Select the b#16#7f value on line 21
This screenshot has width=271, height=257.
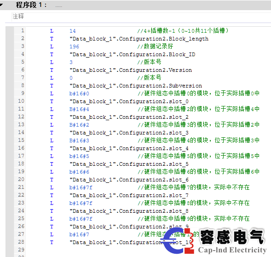pyautogui.click(x=81, y=187)
